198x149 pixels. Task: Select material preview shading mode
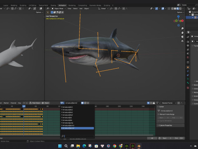[x=177, y=9]
